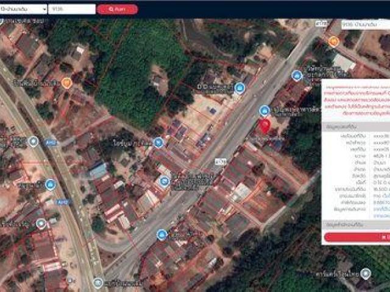Open the district dropdown in the top-left header
This screenshot has height=292, width=390.
(x=24, y=9)
